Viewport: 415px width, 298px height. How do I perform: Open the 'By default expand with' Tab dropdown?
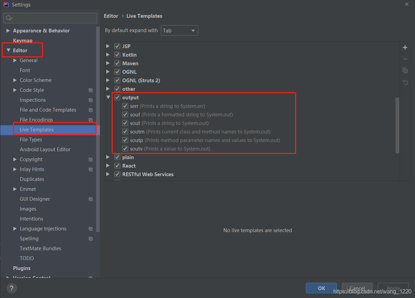pos(179,30)
